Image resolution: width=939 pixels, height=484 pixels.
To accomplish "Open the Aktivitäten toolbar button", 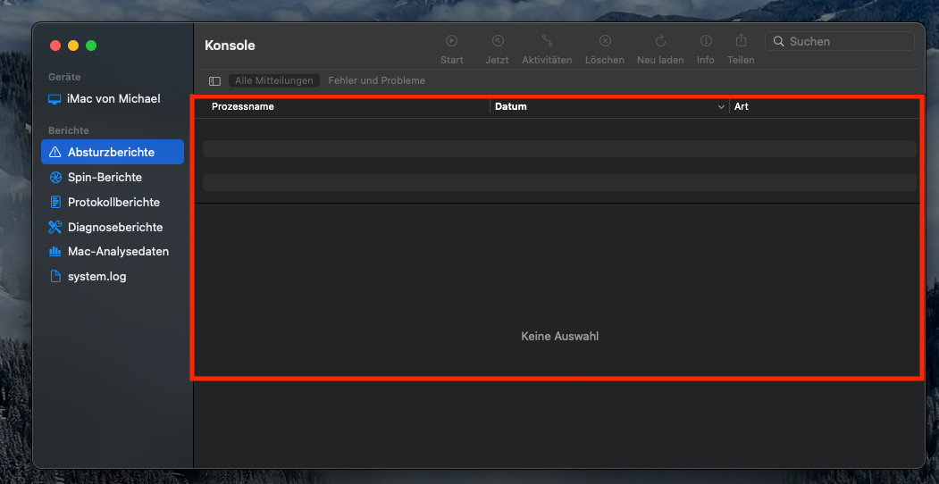I will click(x=547, y=41).
